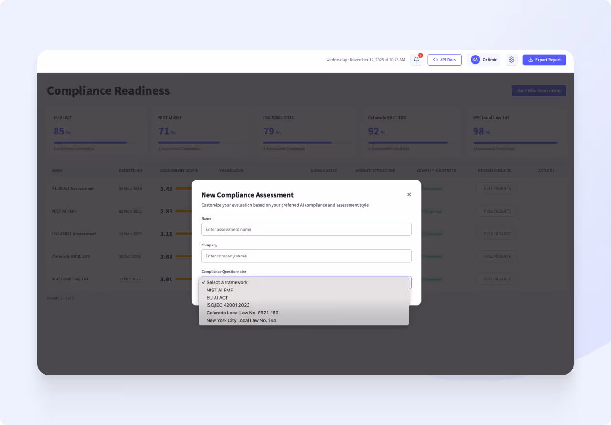611x425 pixels.
Task: Click the EU AI ACT 85% progress bar
Action: (x=96, y=142)
